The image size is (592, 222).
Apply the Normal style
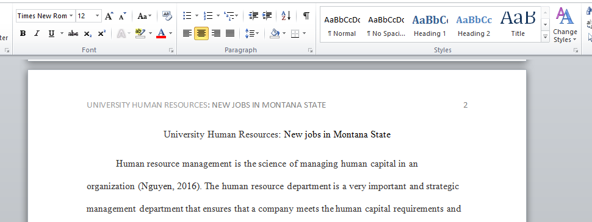342,25
